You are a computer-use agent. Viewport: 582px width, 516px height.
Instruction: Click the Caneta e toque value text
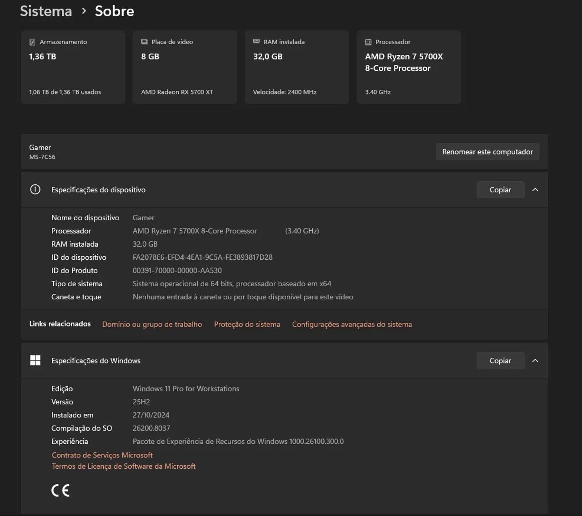243,297
